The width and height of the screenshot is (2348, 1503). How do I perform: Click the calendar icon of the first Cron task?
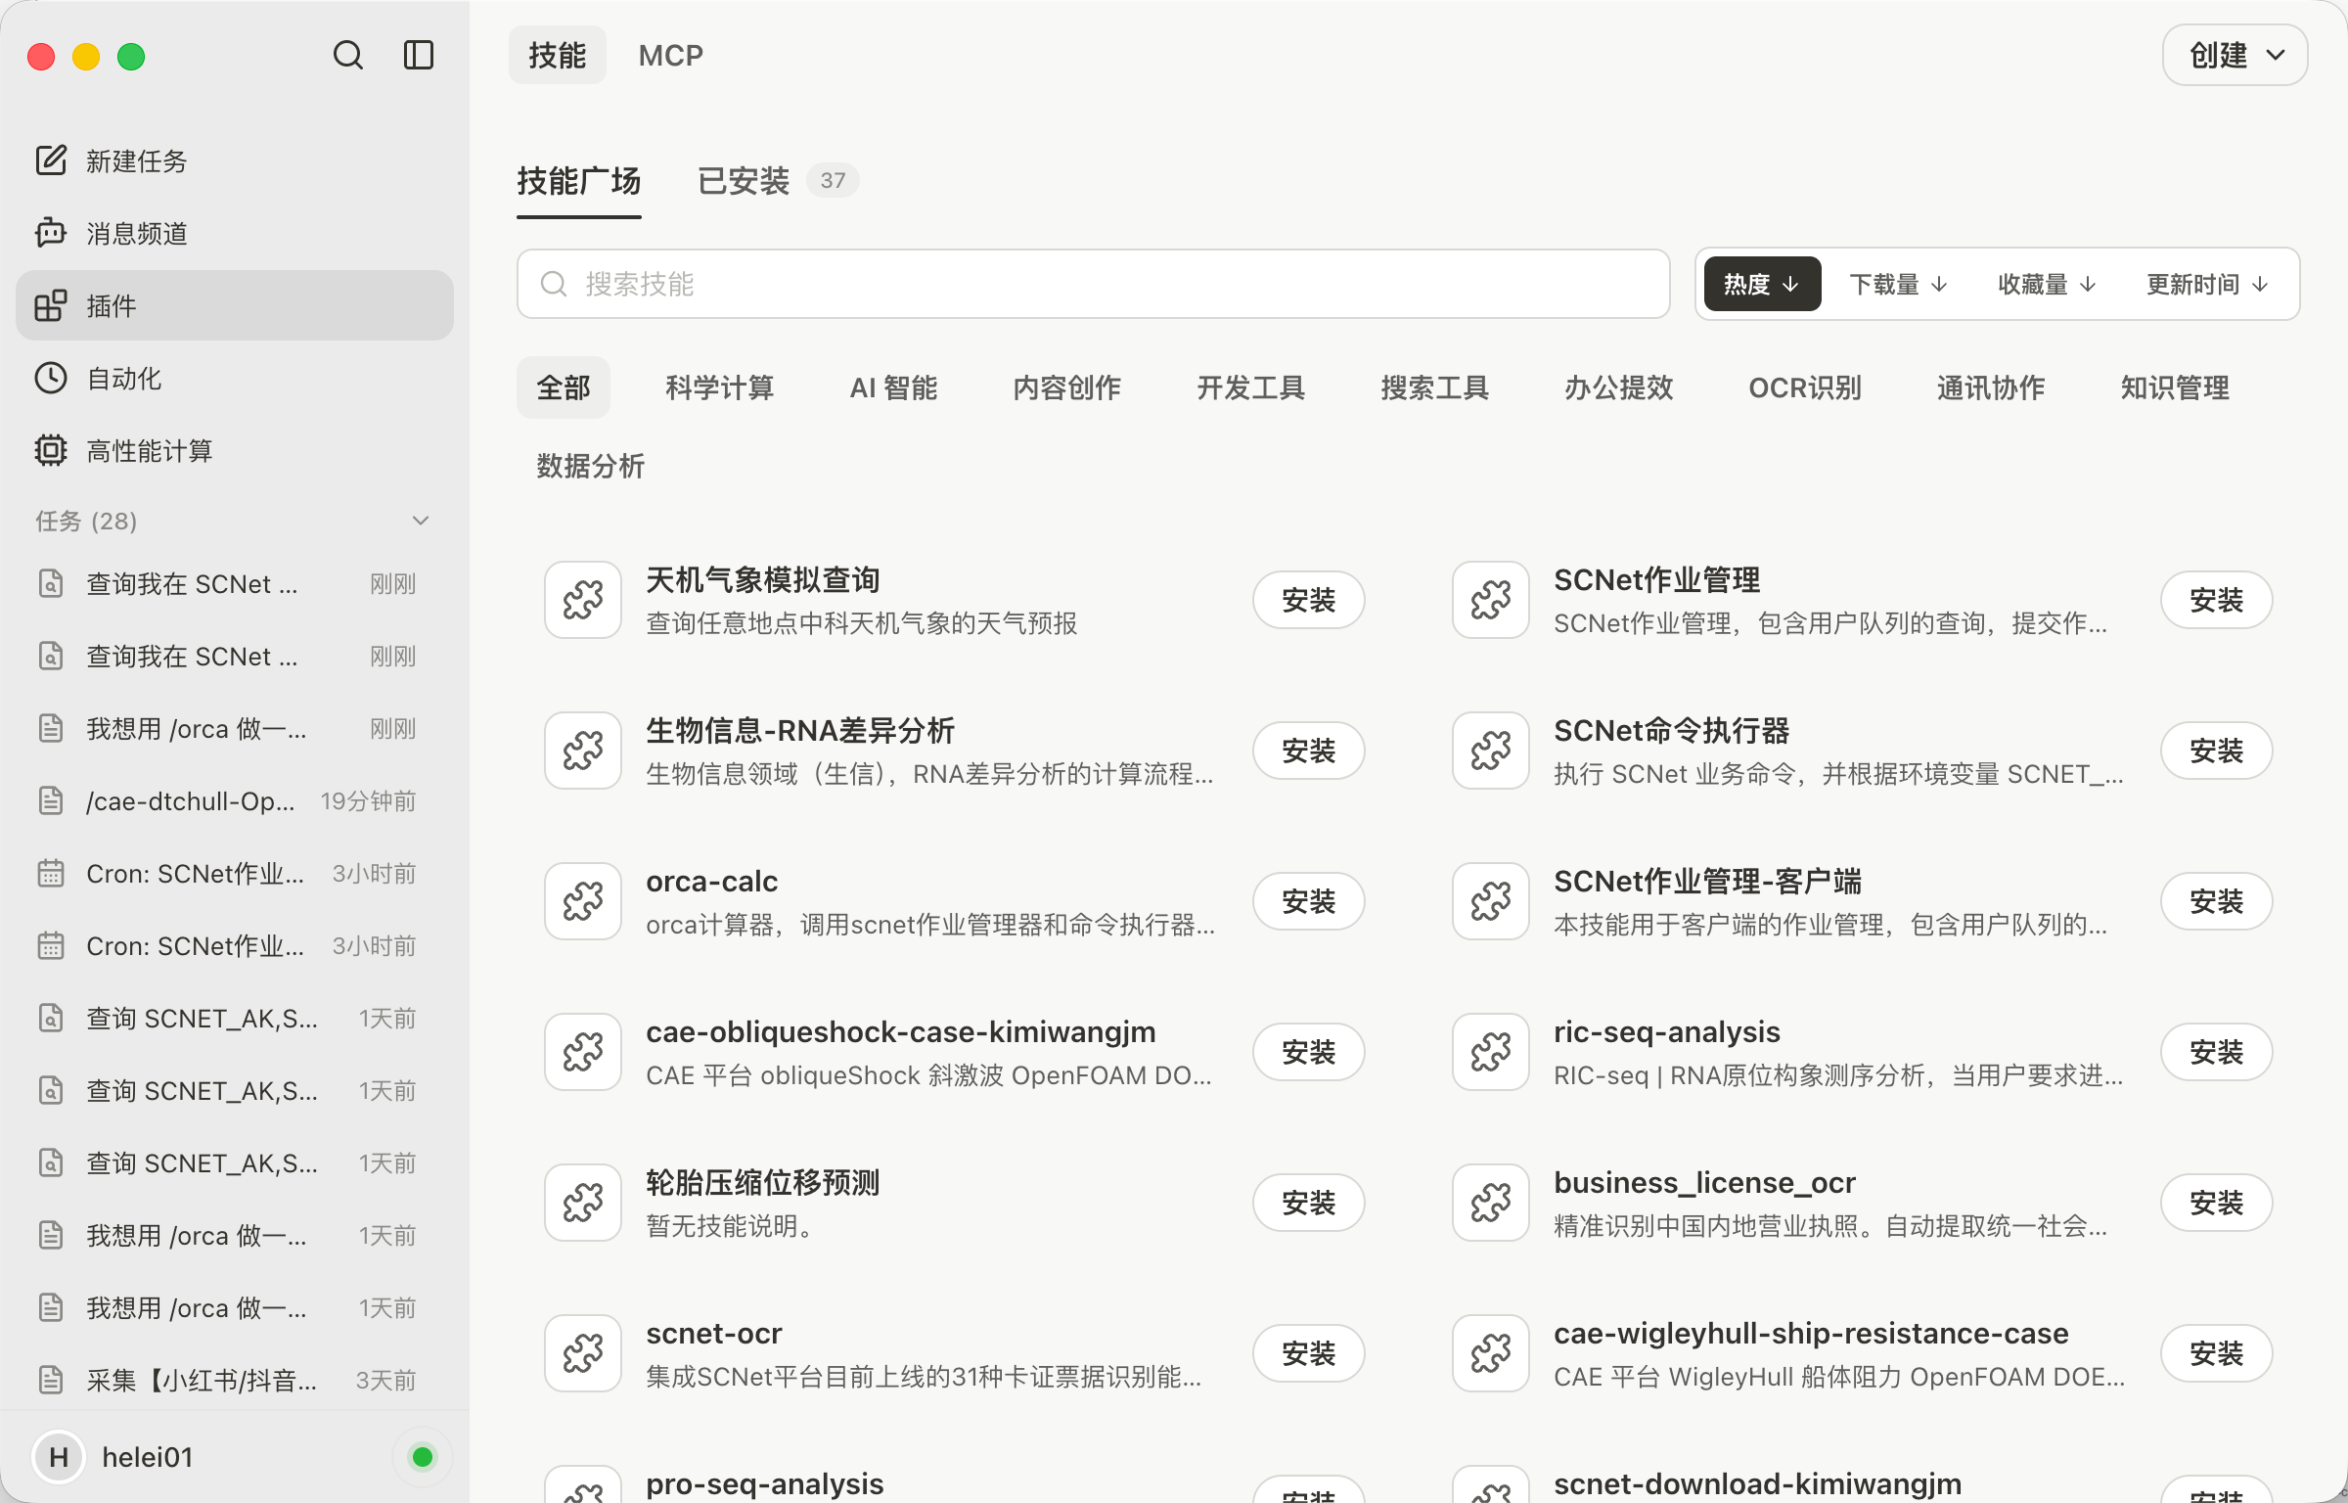tap(51, 873)
